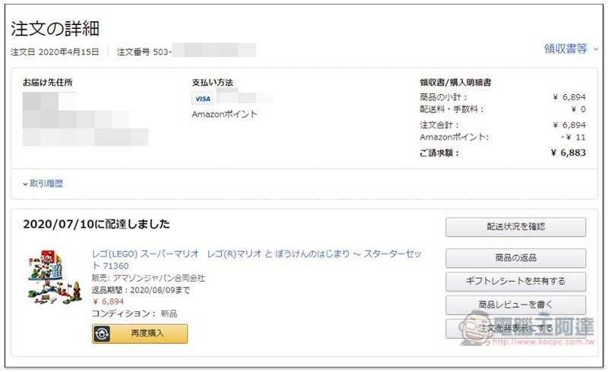This screenshot has height=372, width=608.
Task: Click the 配送状況を確認 button
Action: click(515, 227)
